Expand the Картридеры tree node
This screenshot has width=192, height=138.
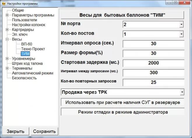click(7, 30)
